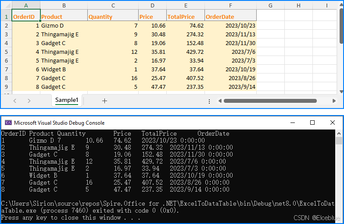Select the column F header
Screen dimensions: 344x224
230,5
